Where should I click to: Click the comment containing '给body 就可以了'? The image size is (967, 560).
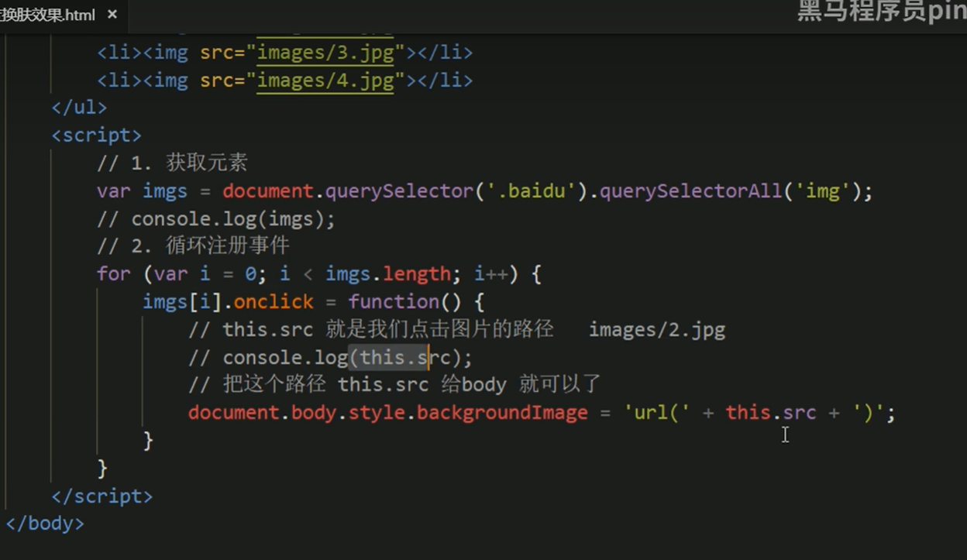click(x=395, y=385)
